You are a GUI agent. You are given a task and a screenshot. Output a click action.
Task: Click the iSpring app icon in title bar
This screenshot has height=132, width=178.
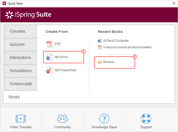coord(4,3)
